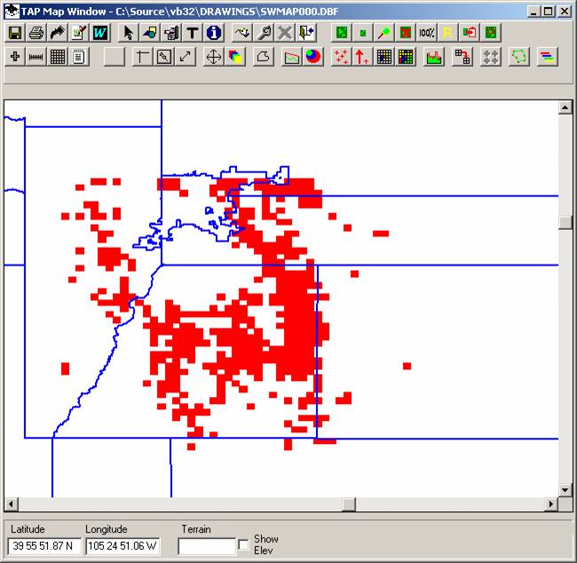
Task: Print the map using the printer icon
Action: point(36,33)
